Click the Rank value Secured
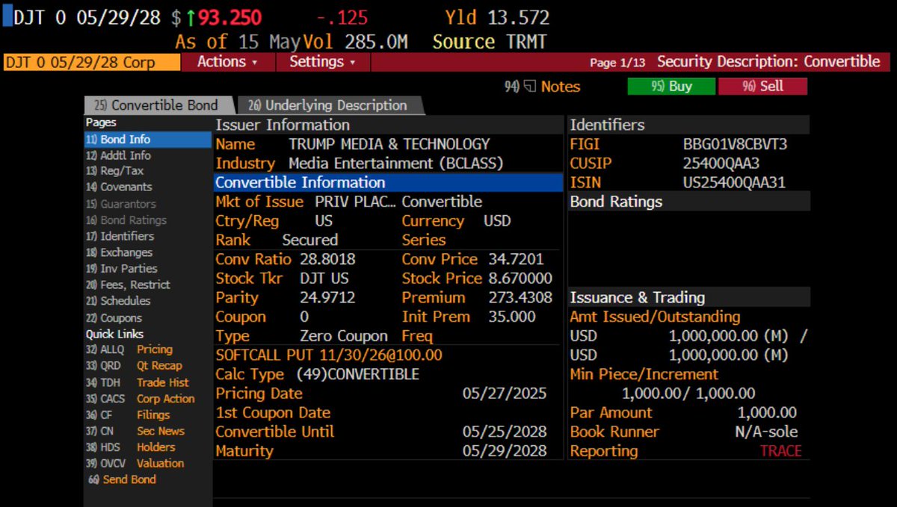The image size is (897, 507). coord(309,240)
